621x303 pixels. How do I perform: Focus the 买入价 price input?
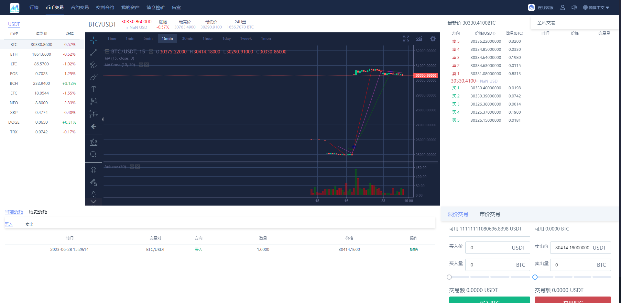[498, 248]
